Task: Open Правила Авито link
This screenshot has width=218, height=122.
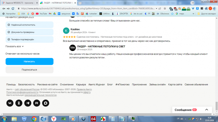Action: coord(84,89)
